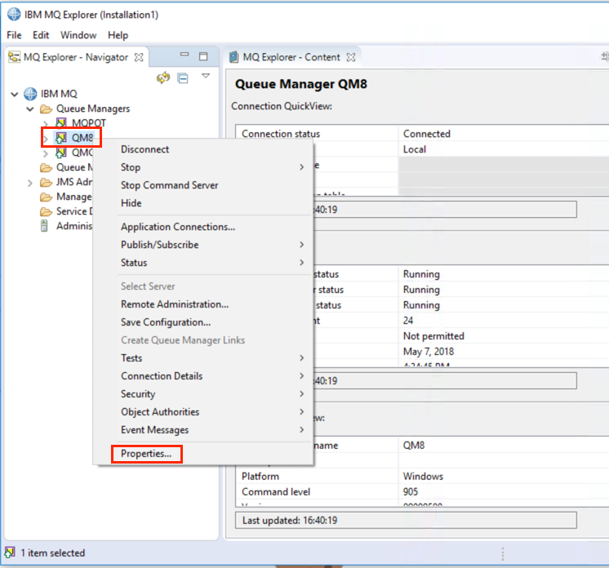Open the Security submenu

202,393
